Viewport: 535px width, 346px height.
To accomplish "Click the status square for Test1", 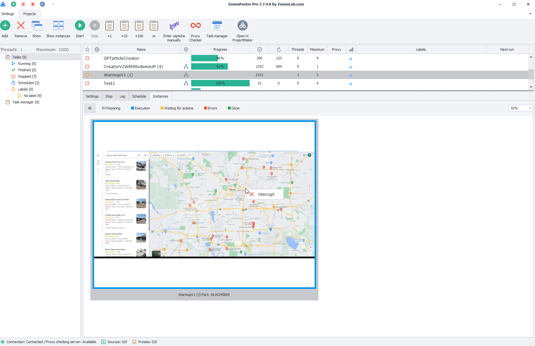I will click(87, 83).
